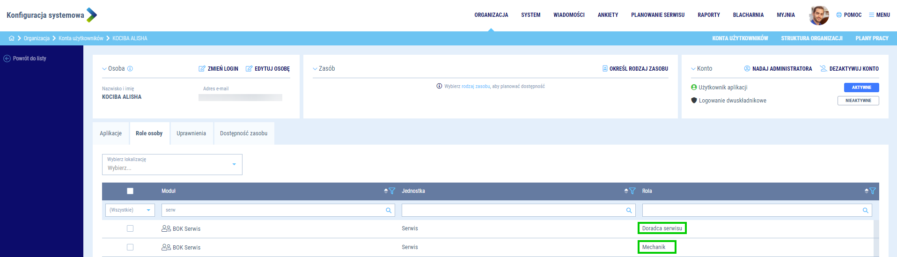The image size is (897, 257).
Task: Check the Doradca serwisu row checkbox
Action: [130, 228]
